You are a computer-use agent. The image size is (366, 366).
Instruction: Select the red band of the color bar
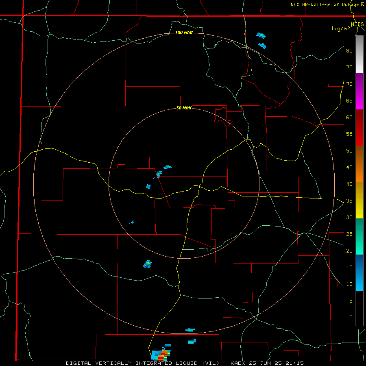[x=359, y=127]
